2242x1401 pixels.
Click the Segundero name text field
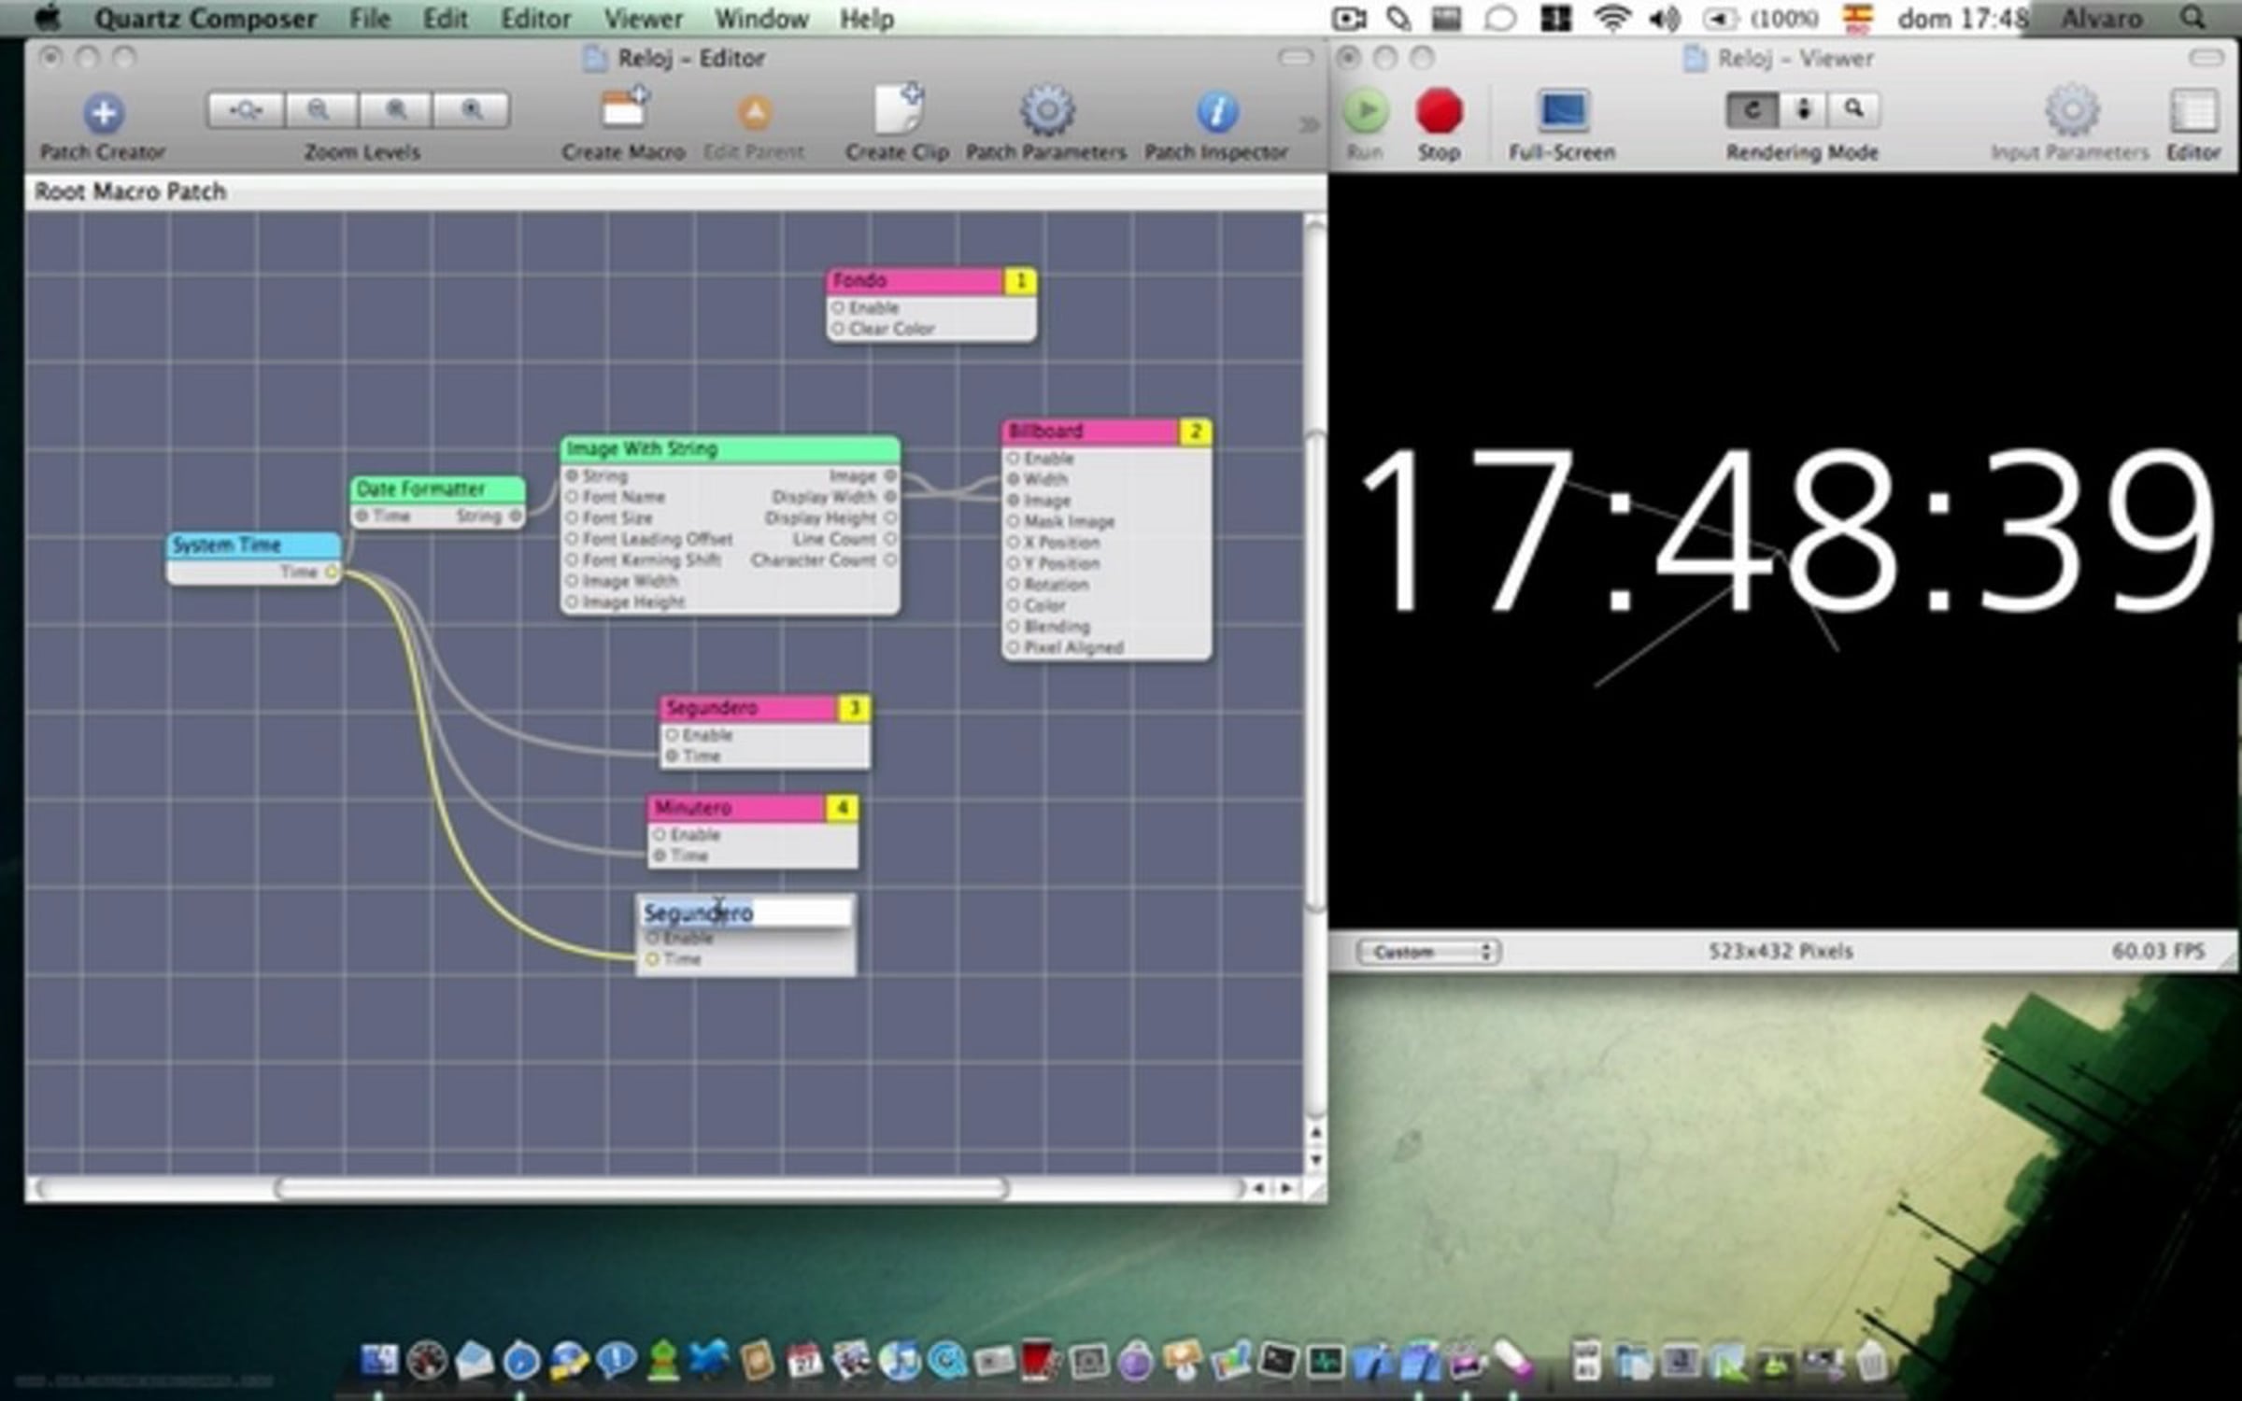tap(745, 913)
